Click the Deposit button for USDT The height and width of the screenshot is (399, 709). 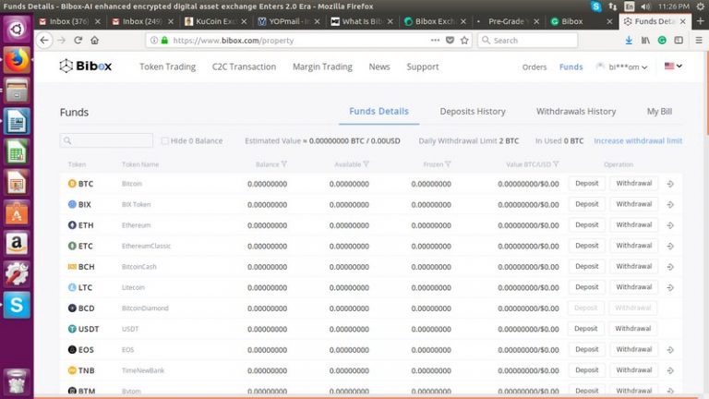(x=585, y=329)
